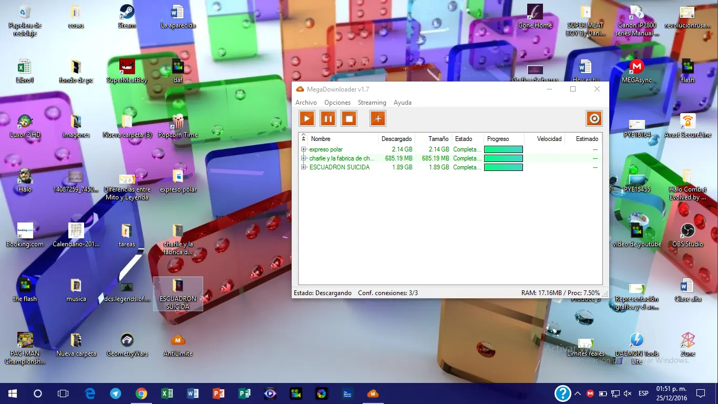Select progress bar of 'charlie y la fabrica'
The height and width of the screenshot is (404, 718).
(504, 158)
